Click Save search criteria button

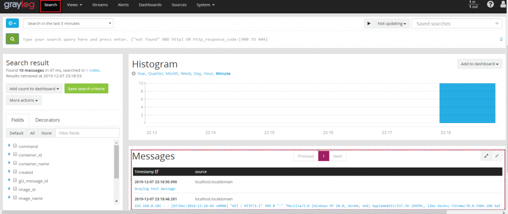click(x=86, y=89)
